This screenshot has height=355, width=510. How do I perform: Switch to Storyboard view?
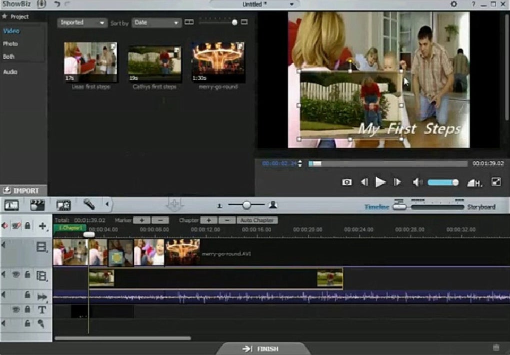point(481,207)
